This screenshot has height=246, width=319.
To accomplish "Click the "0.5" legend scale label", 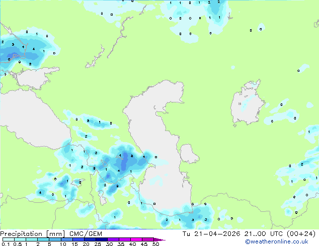I will click(x=18, y=244).
